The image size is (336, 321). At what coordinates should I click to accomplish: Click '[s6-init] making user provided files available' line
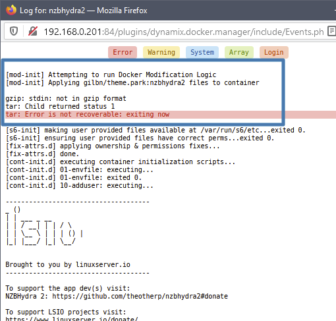(x=155, y=130)
